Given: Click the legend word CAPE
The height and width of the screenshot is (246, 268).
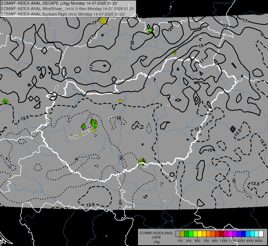Looking at the screenshot, I should (157, 237).
